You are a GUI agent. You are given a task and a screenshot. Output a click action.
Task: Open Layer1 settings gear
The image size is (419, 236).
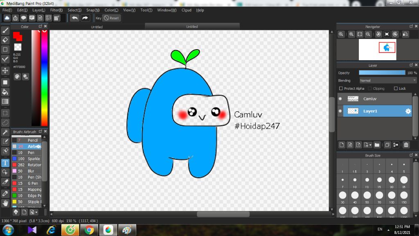[408, 111]
